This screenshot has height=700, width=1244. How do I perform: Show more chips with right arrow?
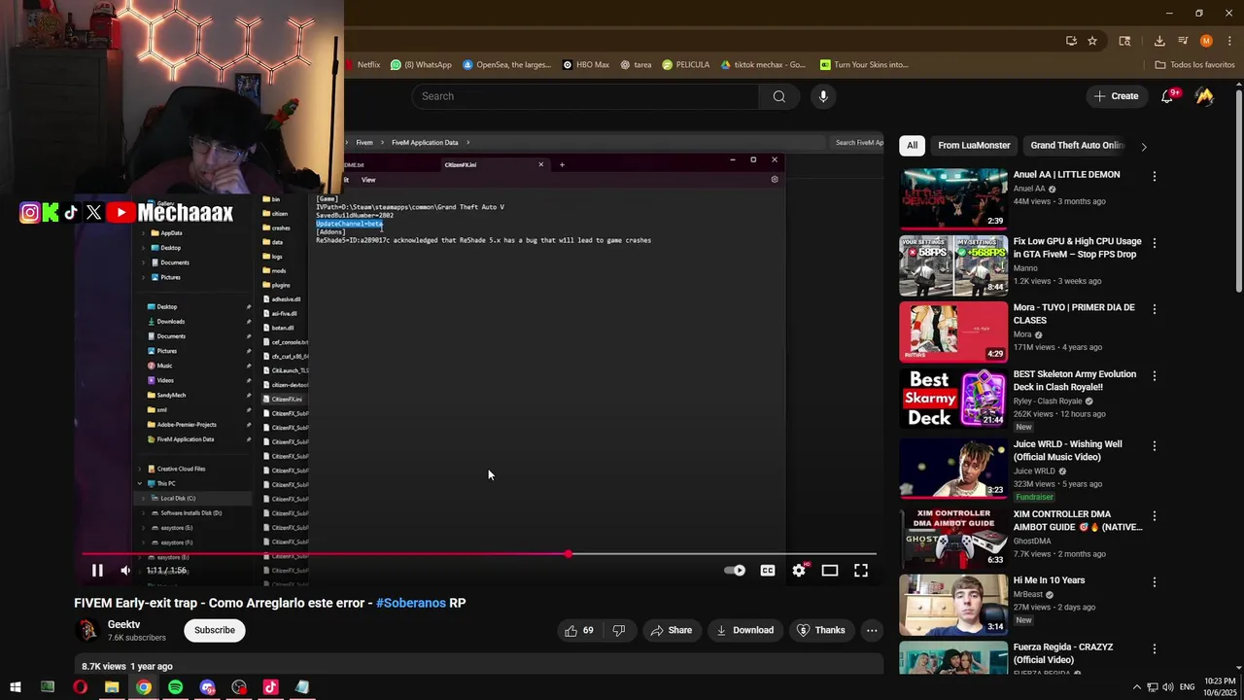[1144, 147]
